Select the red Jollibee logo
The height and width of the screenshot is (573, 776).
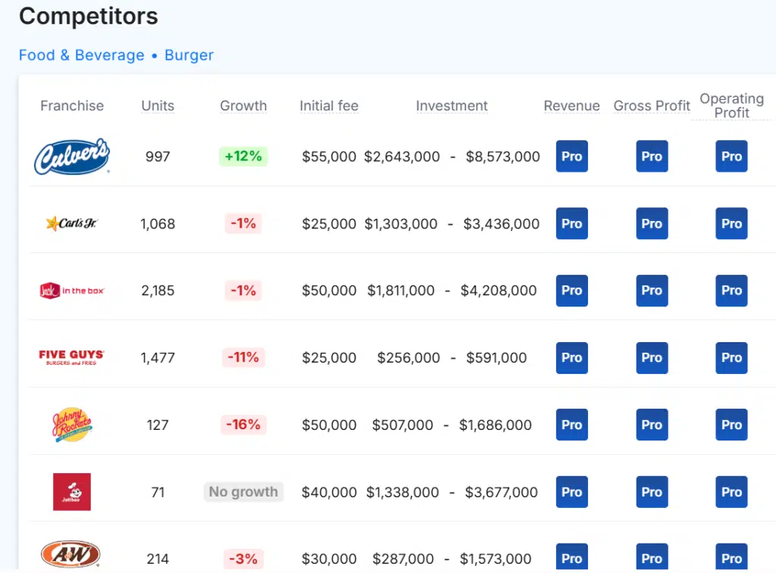click(x=72, y=491)
